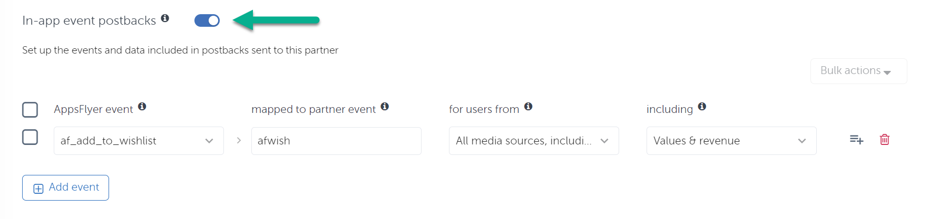Click the plus icon in Add event
939x219 pixels.
(x=38, y=189)
